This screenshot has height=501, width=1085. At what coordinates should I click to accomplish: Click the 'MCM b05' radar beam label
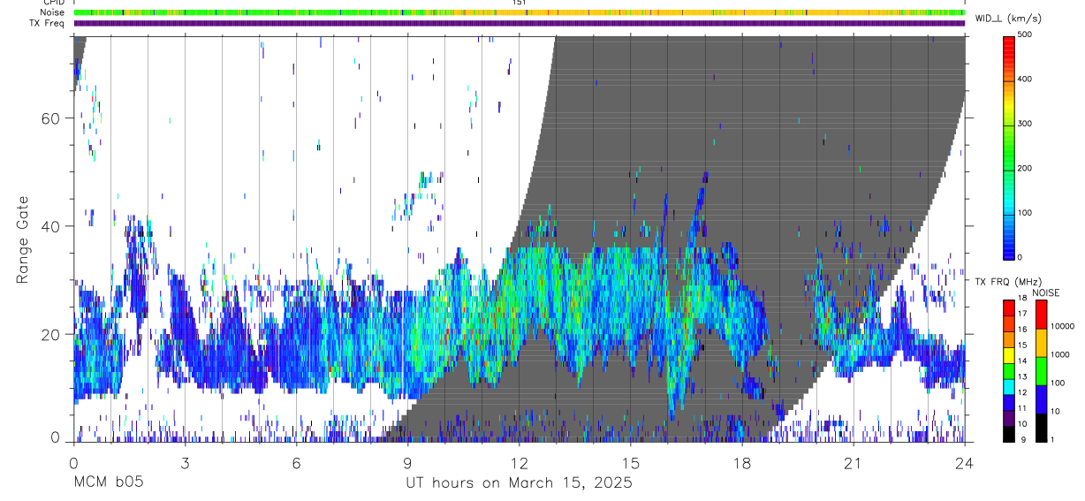click(x=108, y=483)
